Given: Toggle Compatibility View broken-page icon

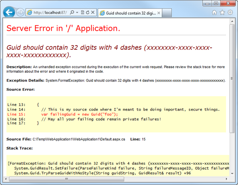Looking at the screenshot, I should pyautogui.click(x=83, y=12).
